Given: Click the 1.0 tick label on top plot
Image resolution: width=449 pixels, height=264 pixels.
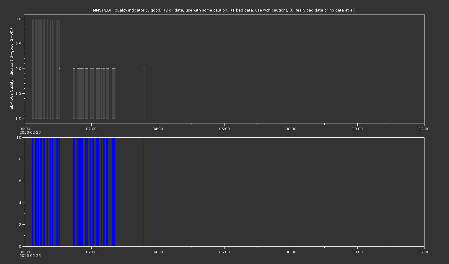Looking at the screenshot, I should coord(18,118).
